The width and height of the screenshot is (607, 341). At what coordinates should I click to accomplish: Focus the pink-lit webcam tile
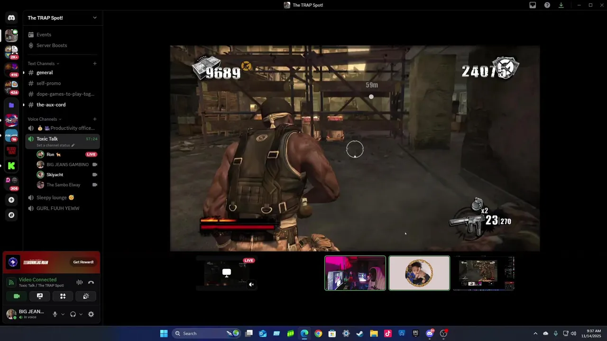355,273
